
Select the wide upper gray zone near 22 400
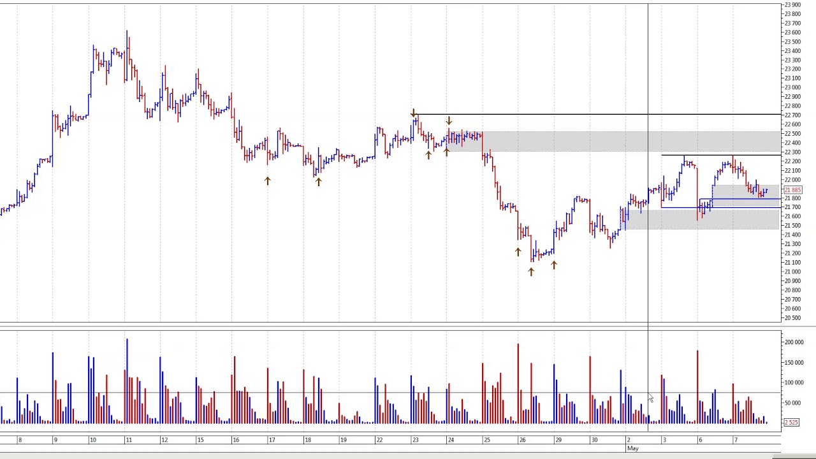(614, 142)
